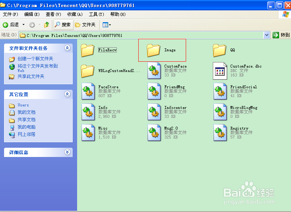Click the Msg2.0 file name

(x=171, y=128)
